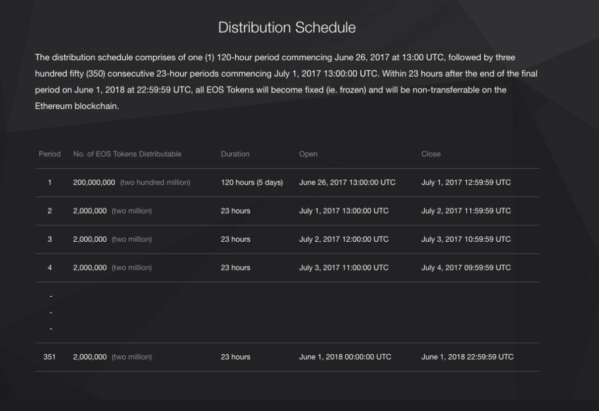
Task: Click the July 2, 2017 12:00:00 UTC open time
Action: coord(343,239)
